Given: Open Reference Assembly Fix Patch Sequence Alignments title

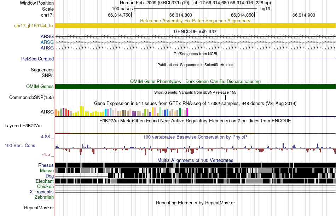Looking at the screenshot, I should [195, 21].
